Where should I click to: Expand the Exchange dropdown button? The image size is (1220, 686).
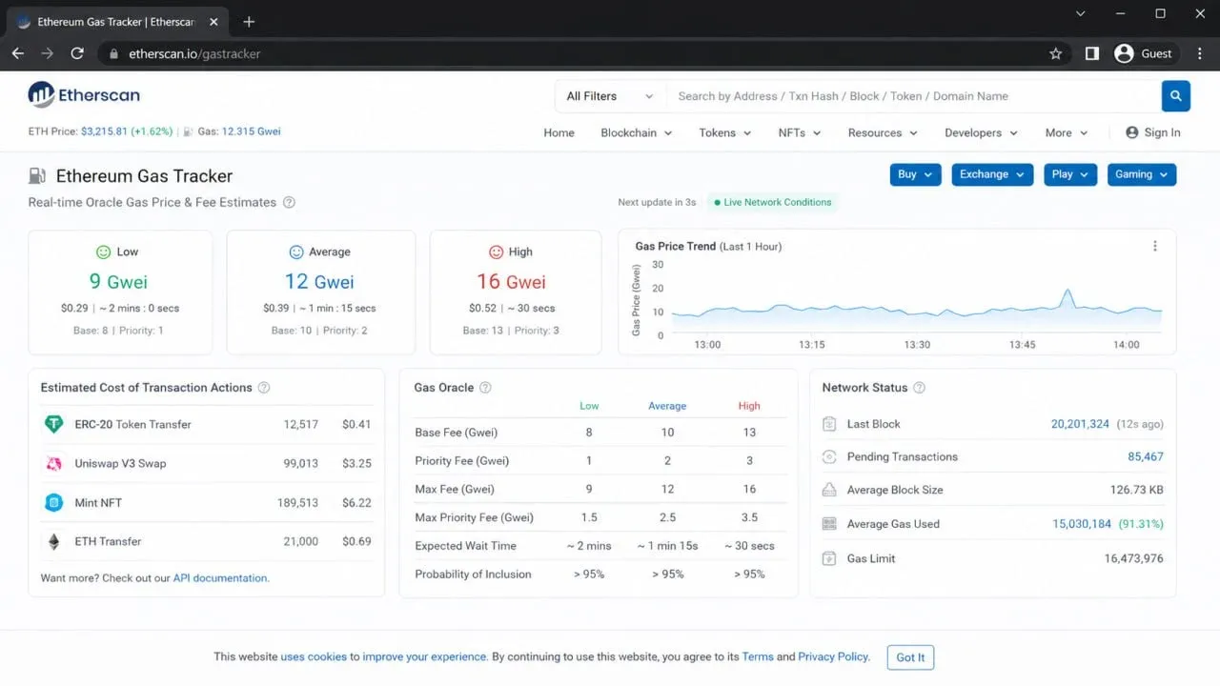(992, 174)
